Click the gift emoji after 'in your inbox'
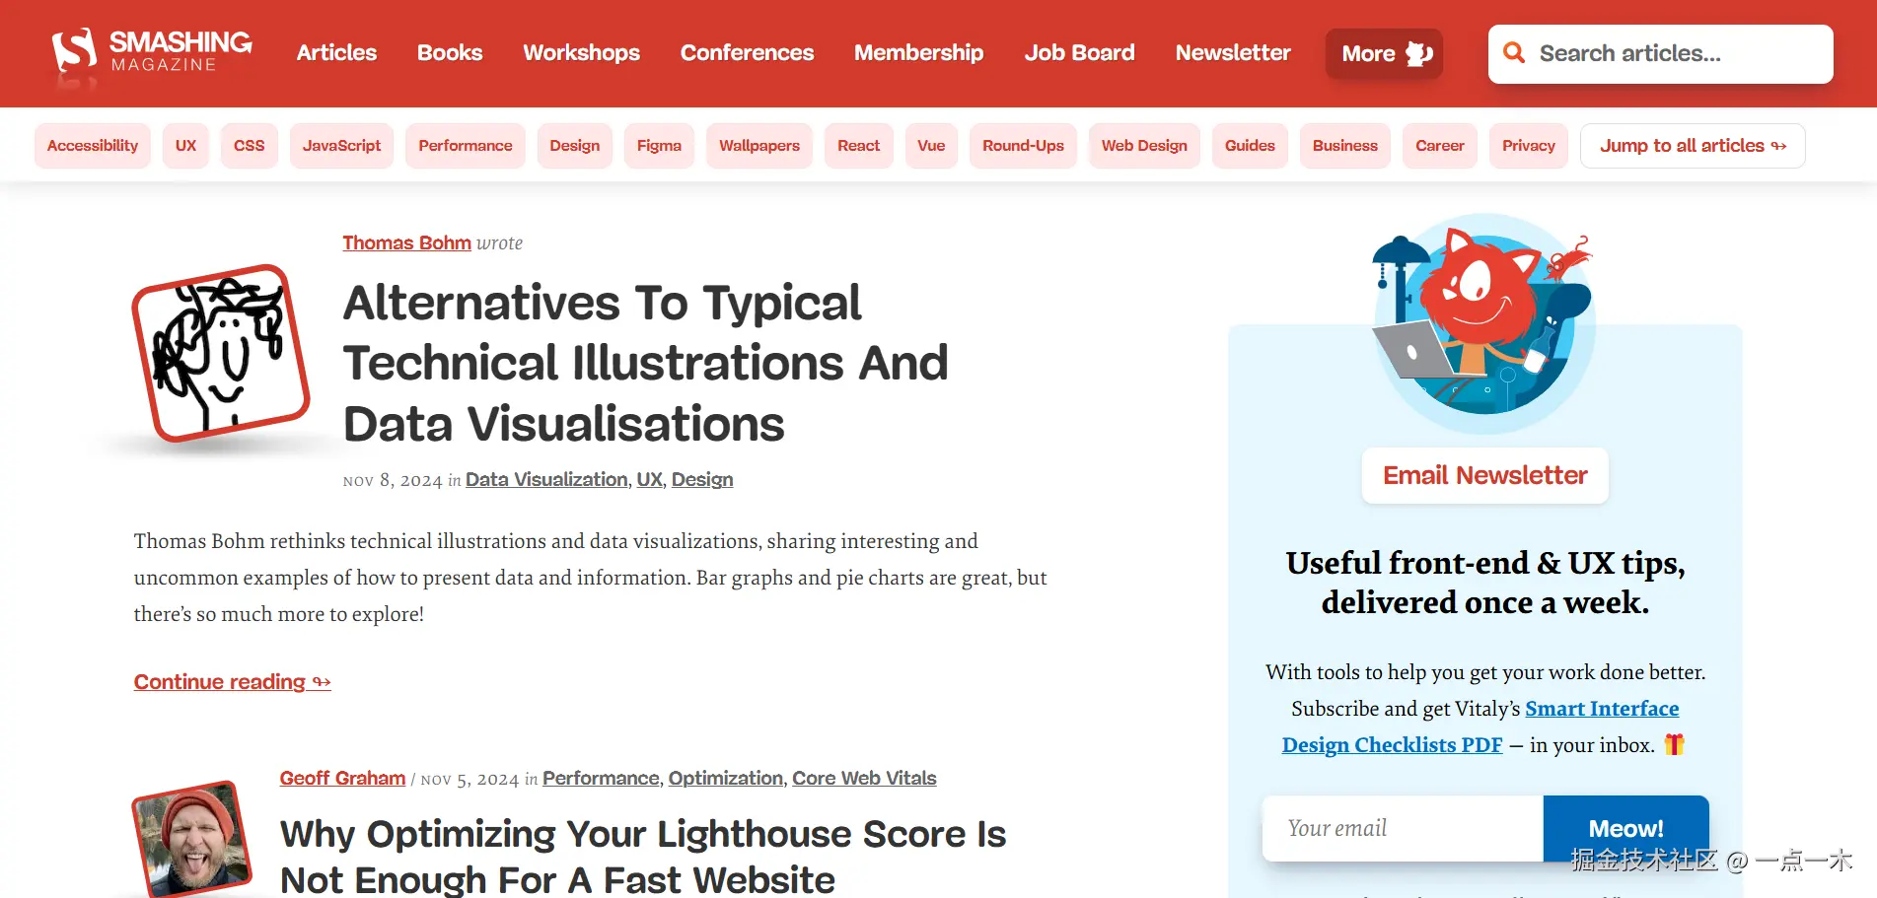This screenshot has height=898, width=1877. (1674, 744)
